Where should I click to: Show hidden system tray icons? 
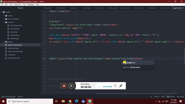156,101
